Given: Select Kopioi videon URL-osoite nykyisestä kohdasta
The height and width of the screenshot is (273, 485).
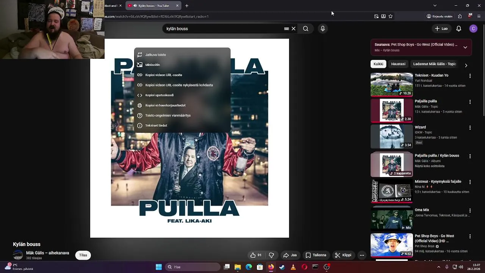Looking at the screenshot, I should click(x=182, y=85).
